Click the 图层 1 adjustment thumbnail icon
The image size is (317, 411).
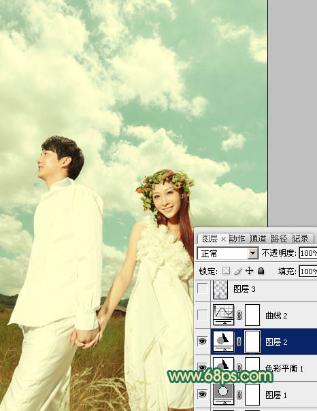point(224,394)
